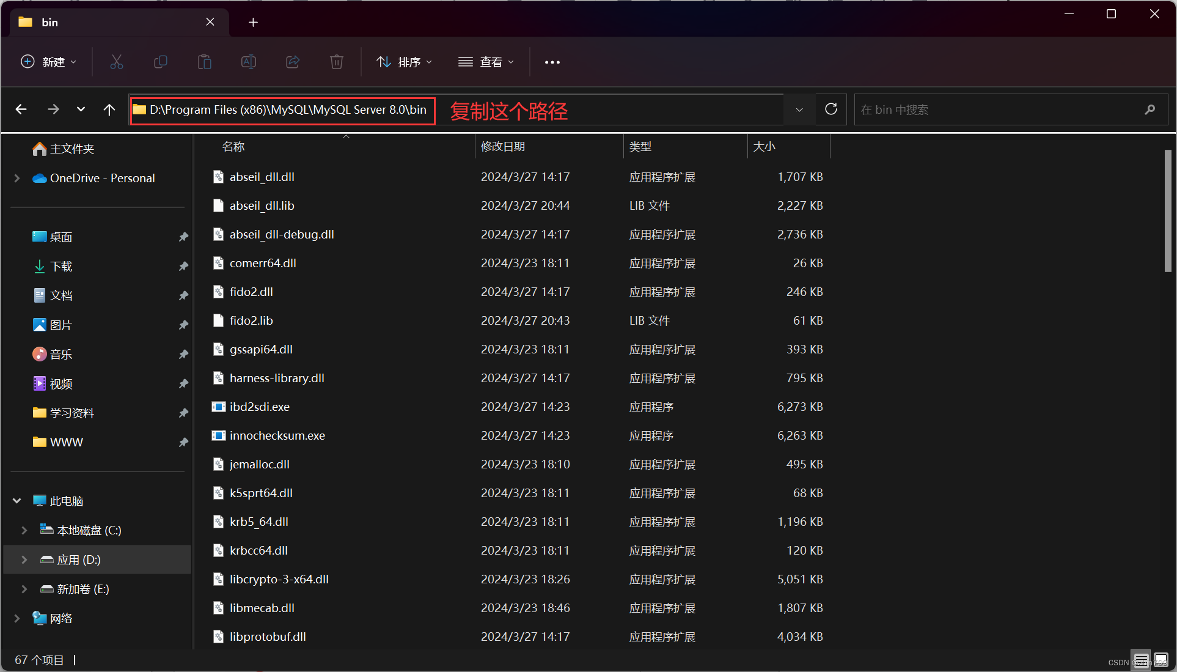
Task: Click the Cut scissors icon
Action: click(x=116, y=62)
